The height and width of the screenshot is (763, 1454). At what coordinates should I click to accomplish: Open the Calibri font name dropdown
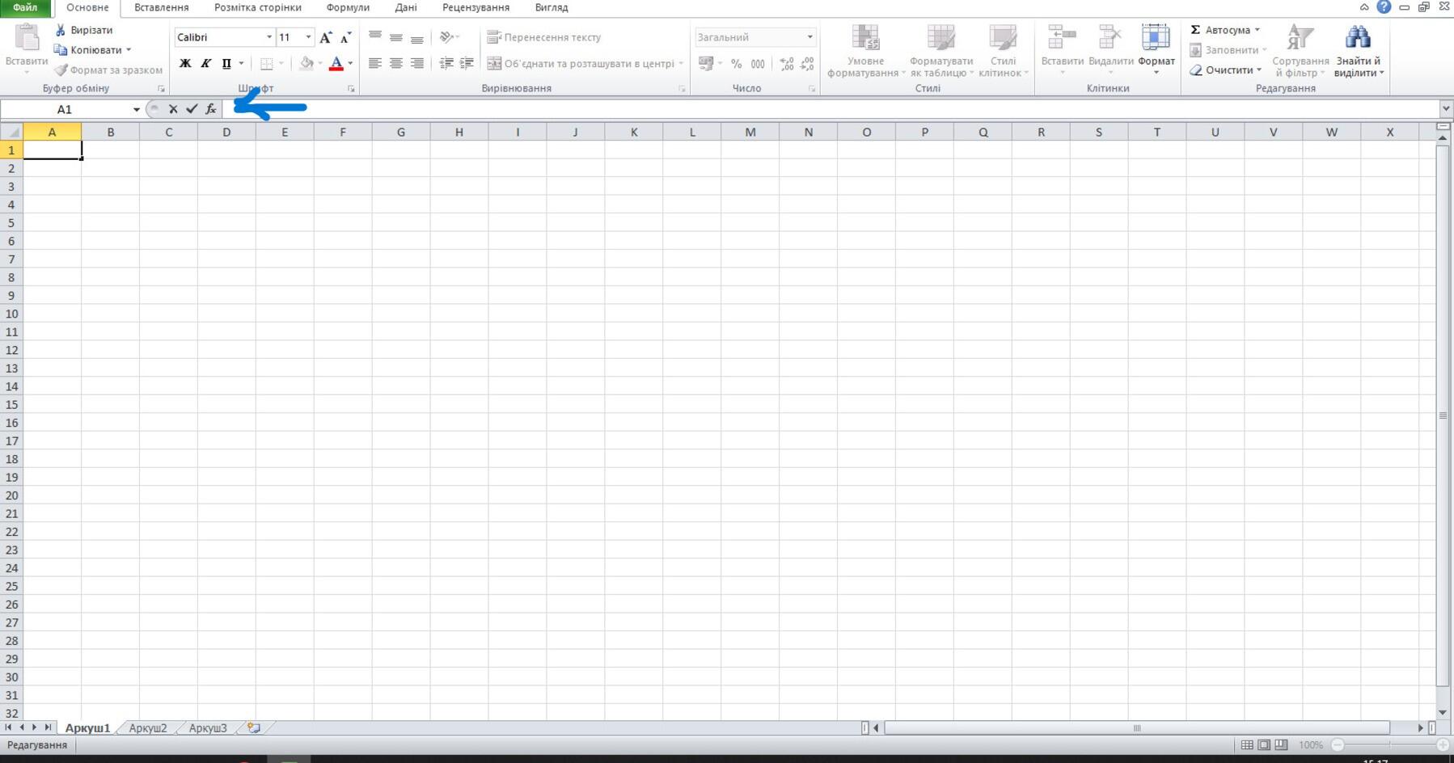click(x=268, y=37)
